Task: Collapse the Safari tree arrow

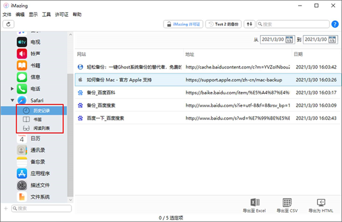Action: 12,101
